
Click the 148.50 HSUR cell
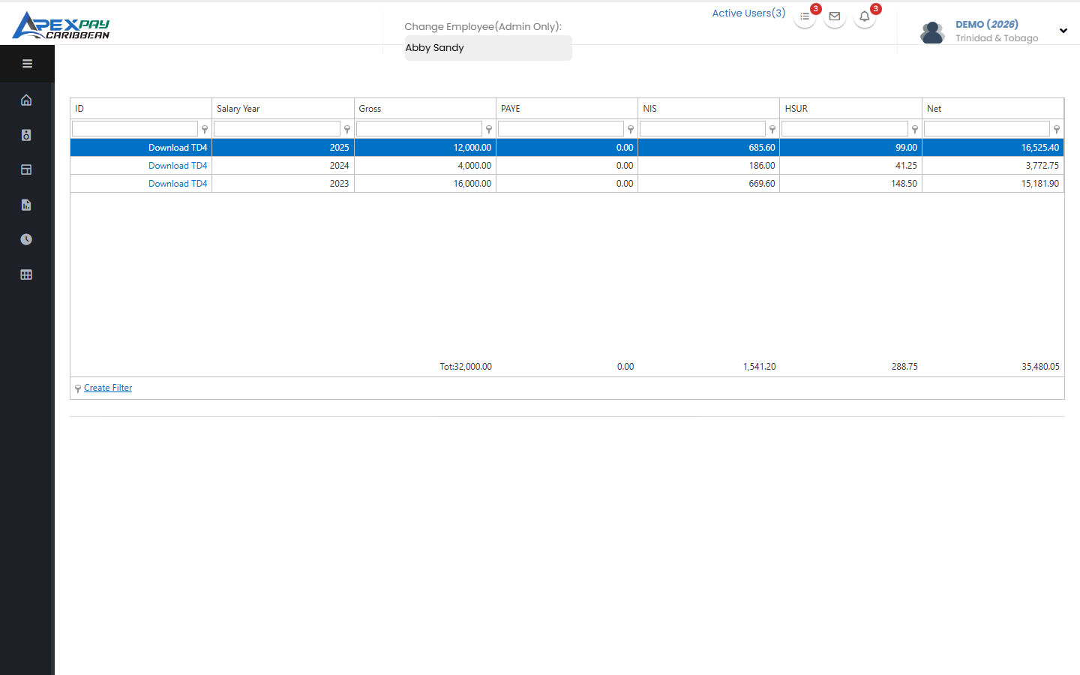point(850,184)
